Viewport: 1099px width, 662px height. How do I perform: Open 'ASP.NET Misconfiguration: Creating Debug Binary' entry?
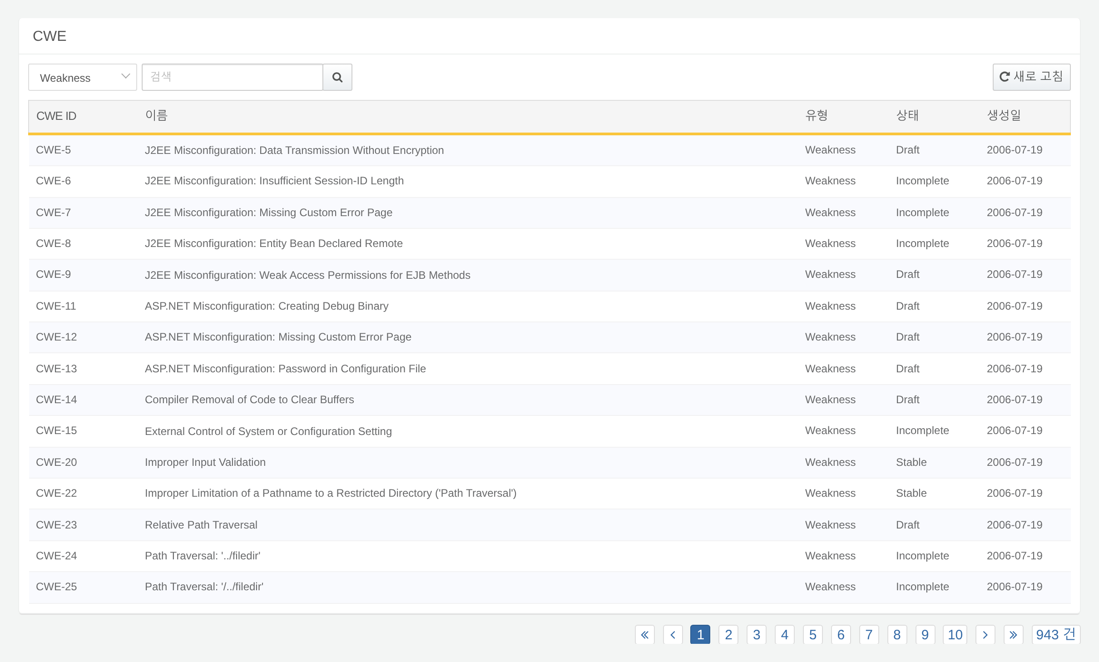point(267,306)
